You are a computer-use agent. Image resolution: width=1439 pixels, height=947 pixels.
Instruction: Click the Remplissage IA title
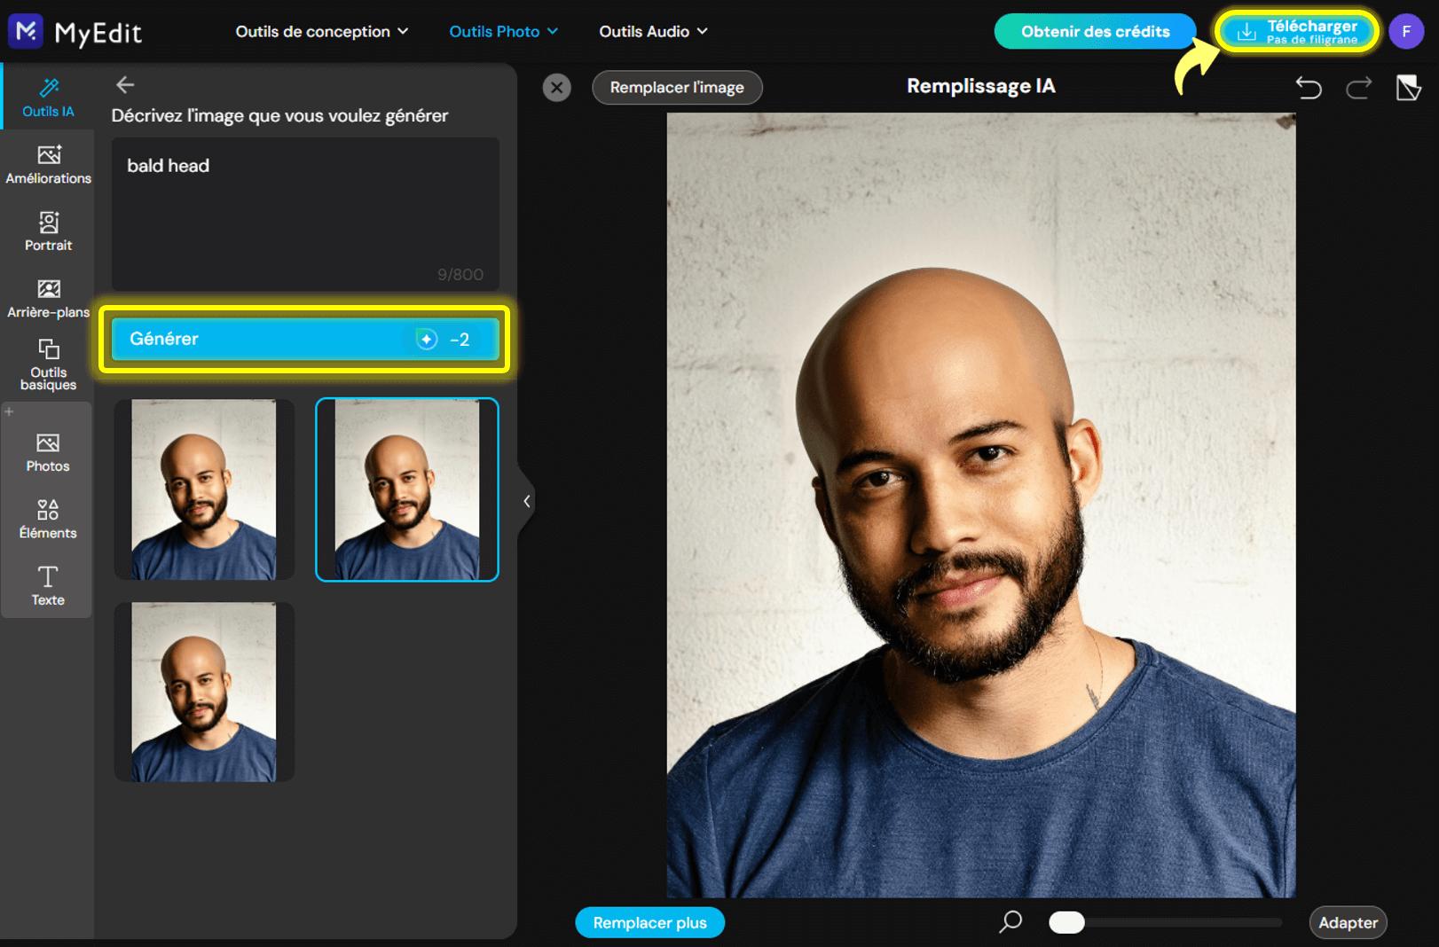click(x=981, y=86)
